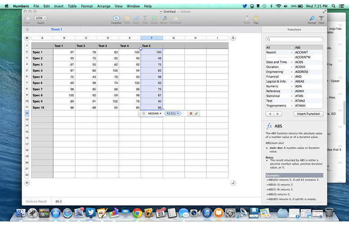Select the Spec 10 row label cell
Viewport: 349px width, 225px height.
pyautogui.click(x=42, y=108)
